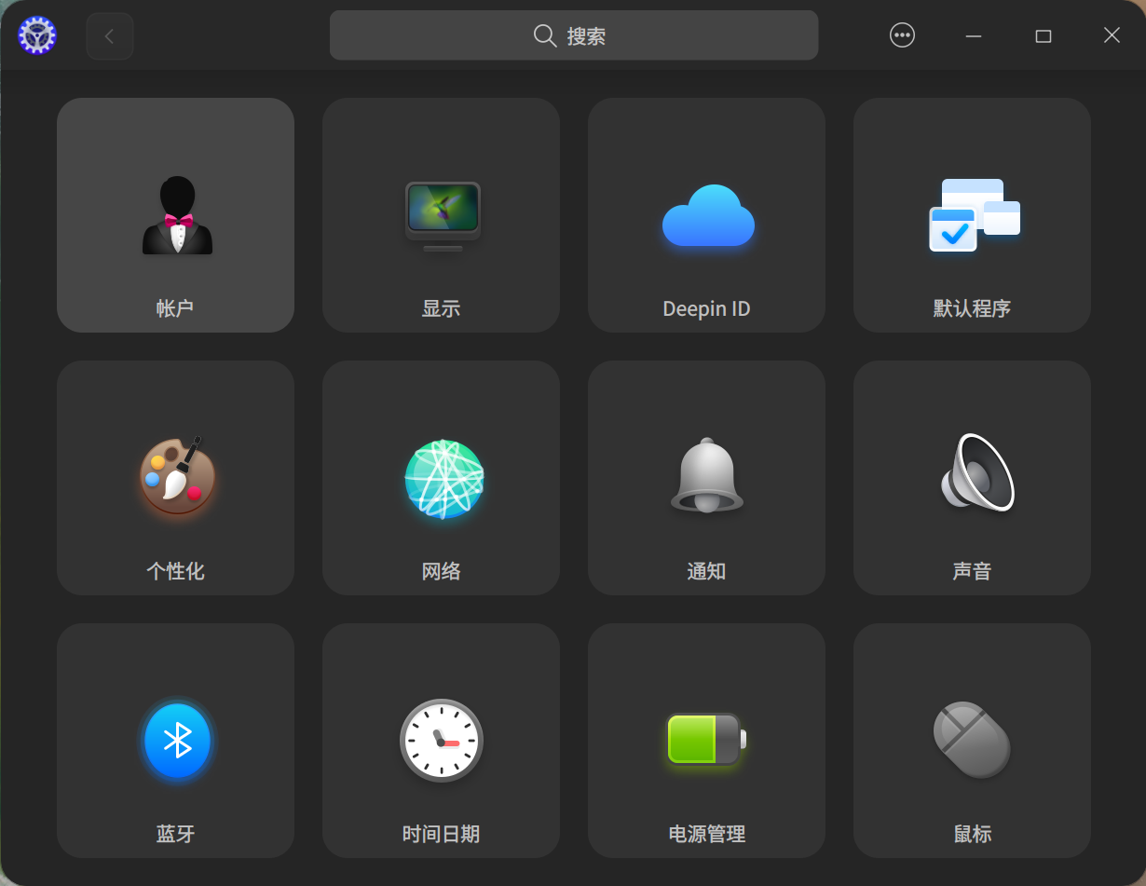
Task: Open the 默认程序 (Default Programs) icon
Action: [972, 214]
